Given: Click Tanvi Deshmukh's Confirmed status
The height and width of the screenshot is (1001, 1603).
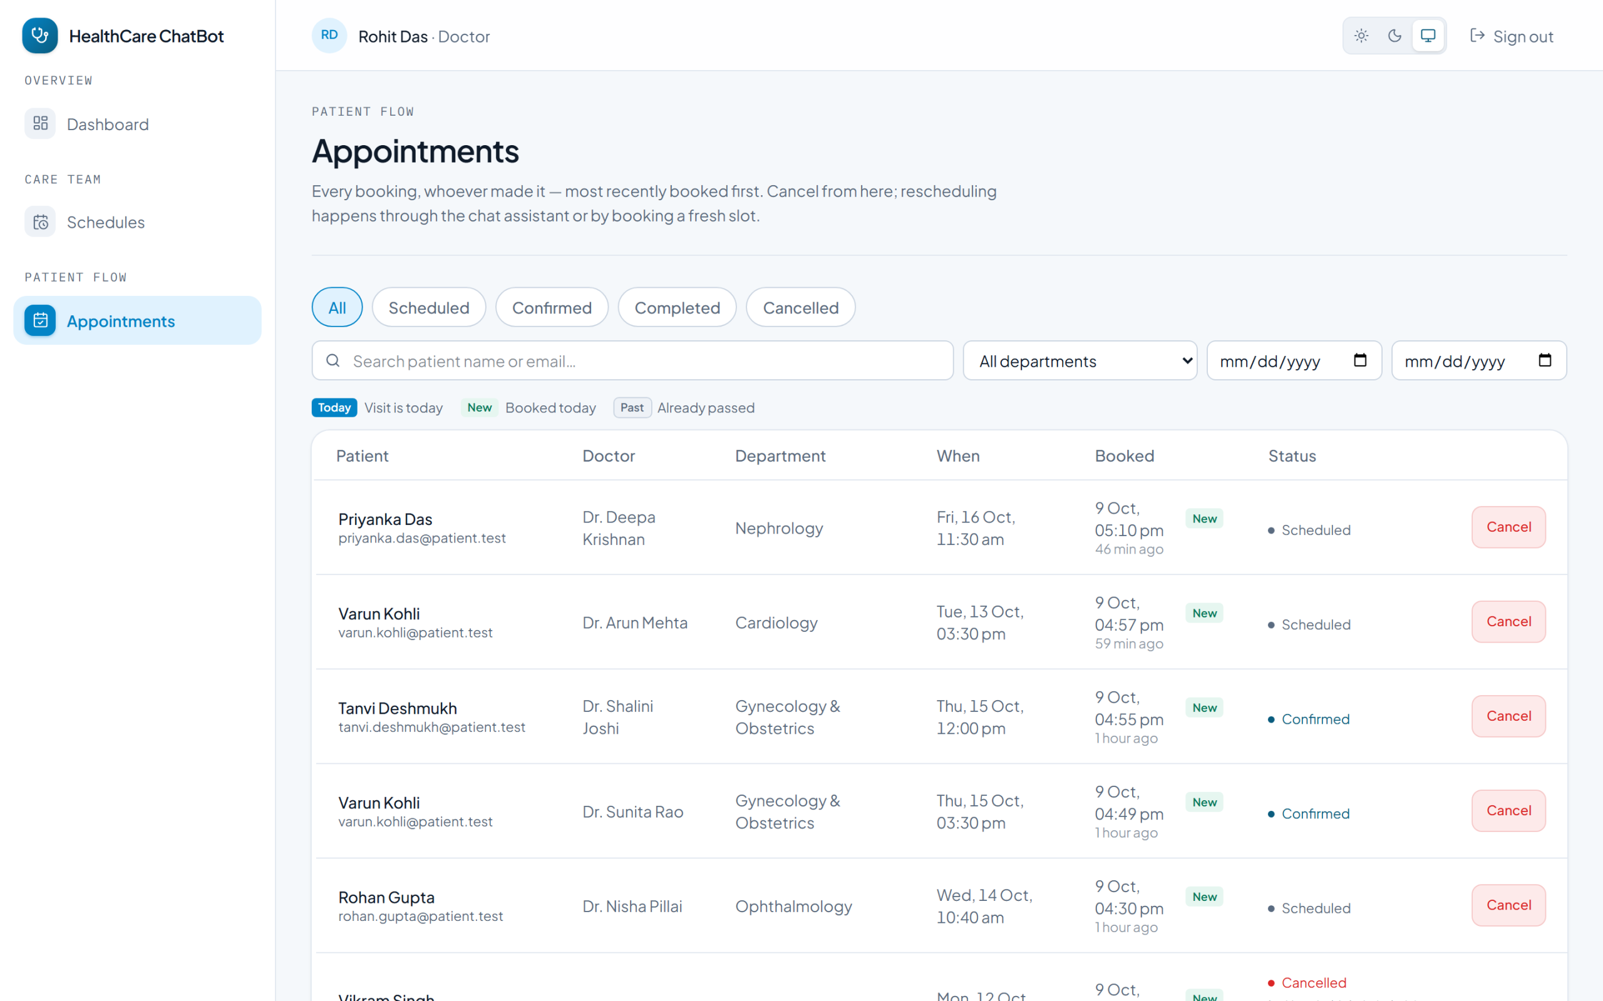Looking at the screenshot, I should pos(1309,719).
